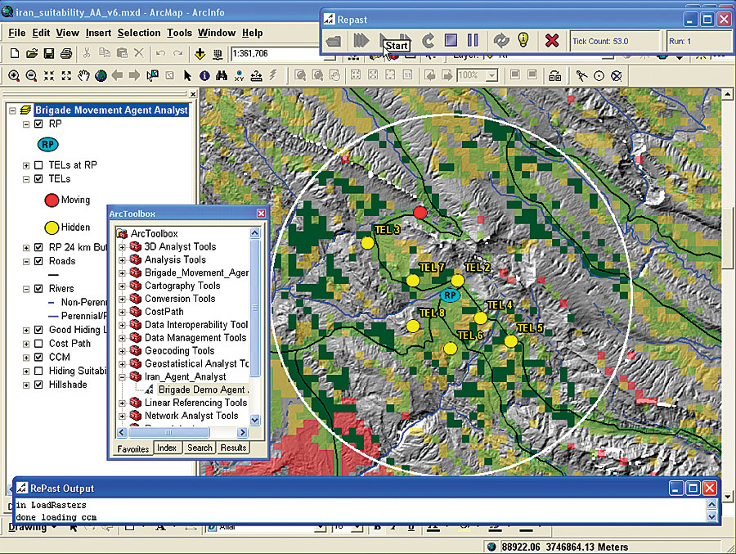Pause the Repast simulation
The width and height of the screenshot is (736, 554).
click(x=473, y=40)
